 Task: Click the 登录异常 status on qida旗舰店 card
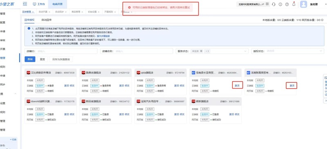161,86
